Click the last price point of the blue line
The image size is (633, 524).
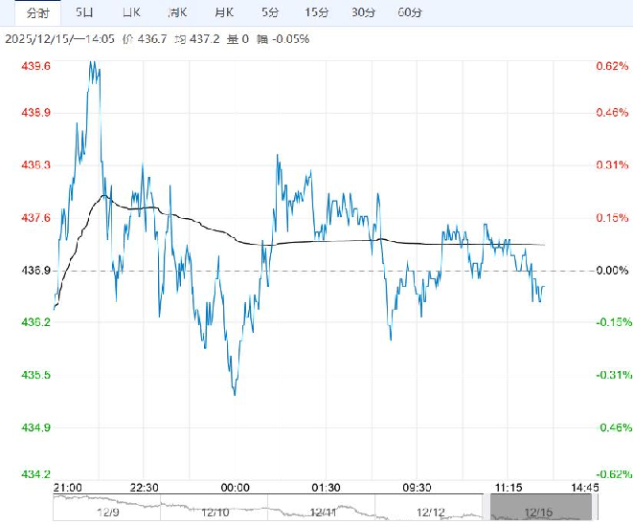[x=544, y=287]
